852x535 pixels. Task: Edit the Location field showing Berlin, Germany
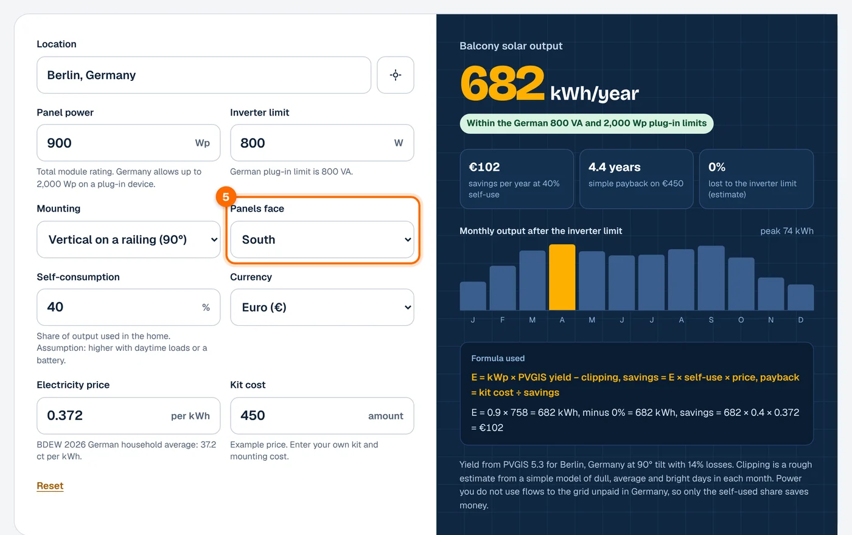tap(204, 75)
